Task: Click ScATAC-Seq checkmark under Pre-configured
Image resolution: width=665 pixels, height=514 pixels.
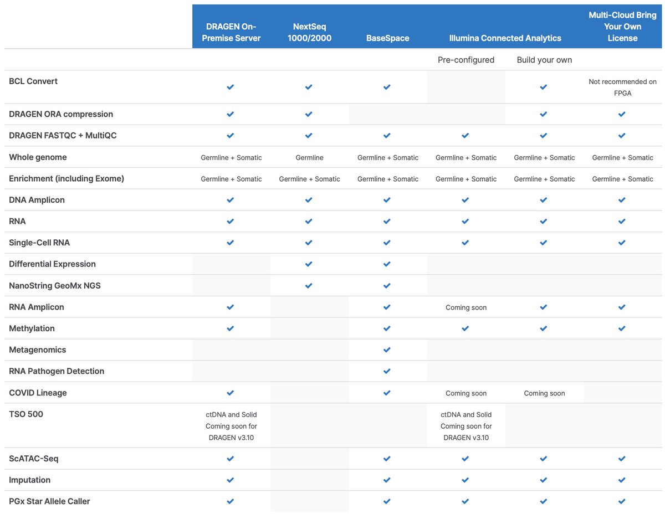Action: point(465,459)
